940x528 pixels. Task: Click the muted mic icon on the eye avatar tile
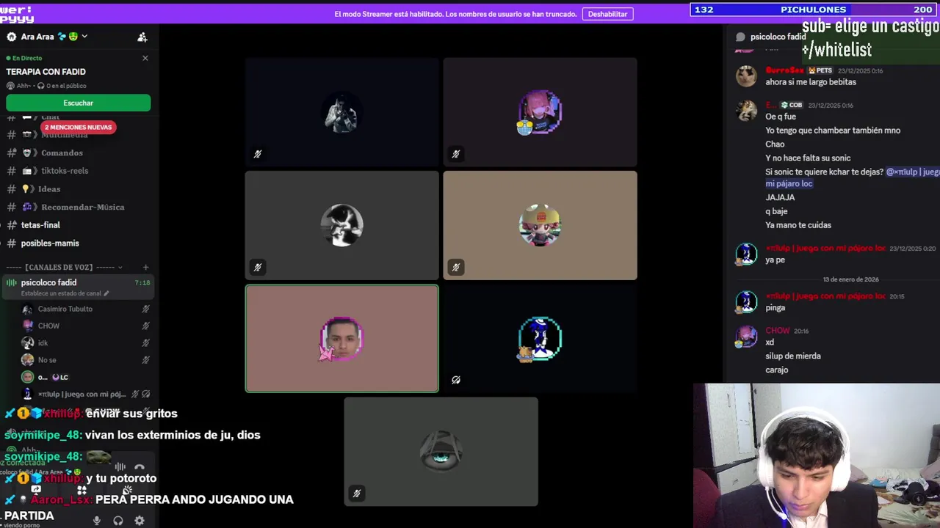357,494
